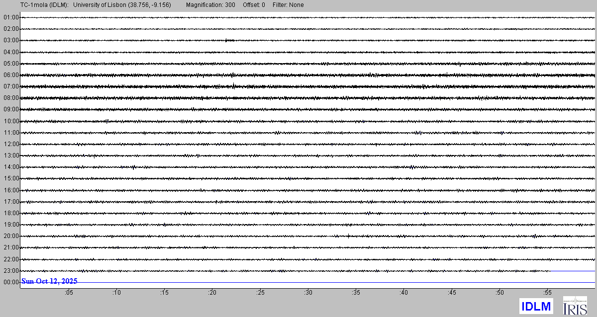Click the :05 minute axis marker
This screenshot has height=317, width=597.
pos(68,293)
